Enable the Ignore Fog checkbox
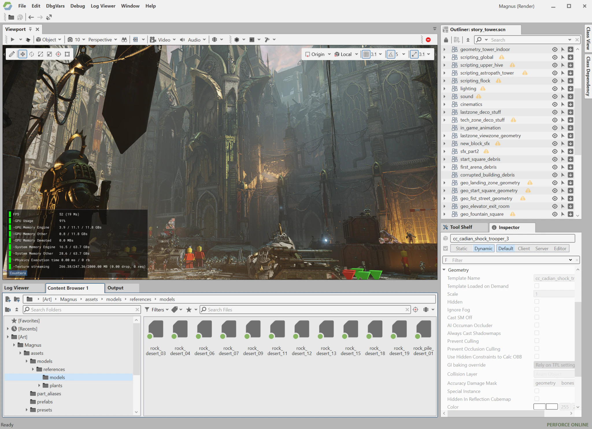Screen dimensions: 592x429 click(x=536, y=309)
